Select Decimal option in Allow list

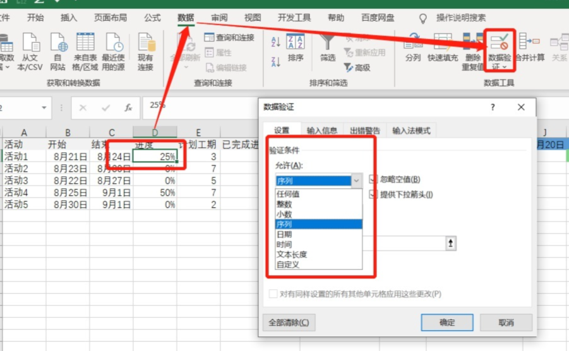pos(319,214)
